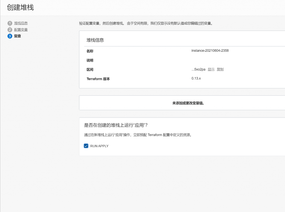Go to step 配置变量 in wizard
Screen dimensions: 285x212
pyautogui.click(x=21, y=29)
